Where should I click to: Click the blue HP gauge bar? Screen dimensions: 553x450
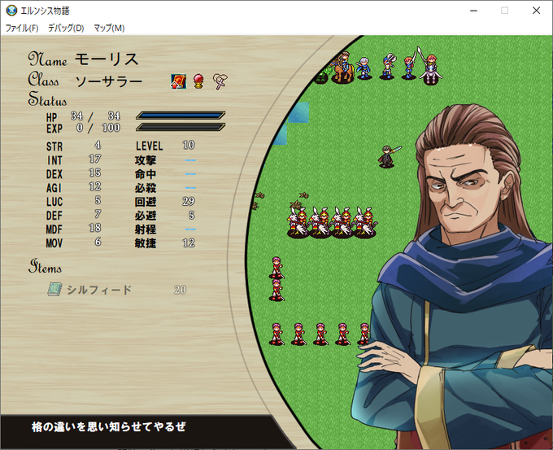pos(181,115)
